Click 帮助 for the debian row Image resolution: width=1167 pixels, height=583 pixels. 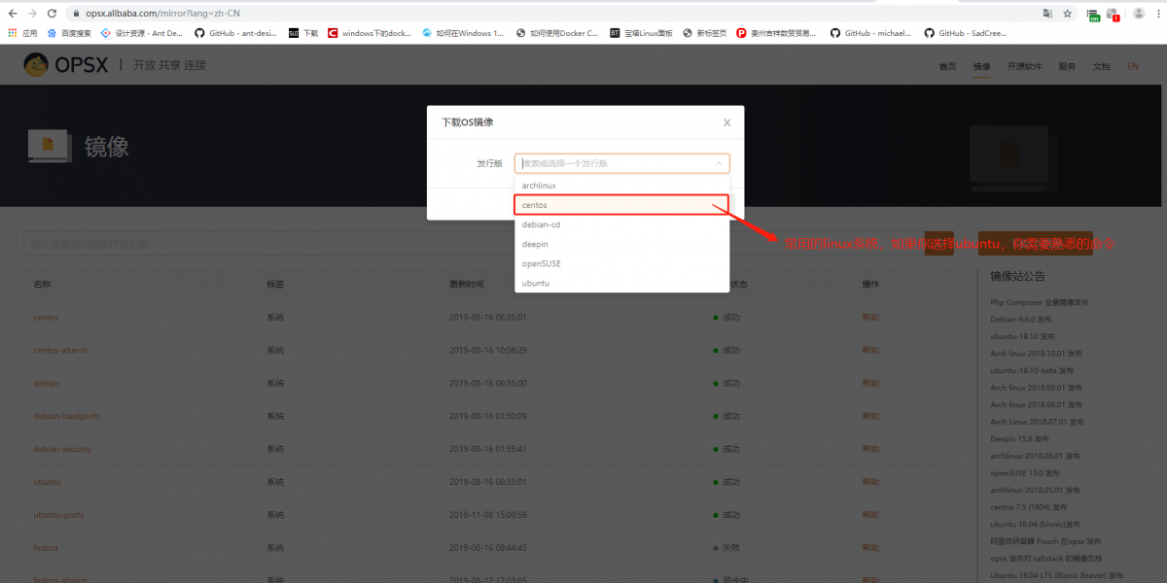[870, 383]
